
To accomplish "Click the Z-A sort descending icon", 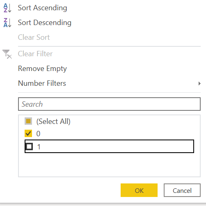I will tap(7, 23).
